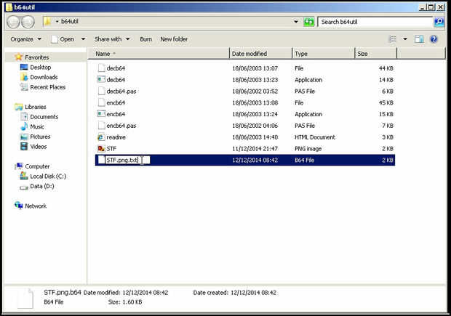The width and height of the screenshot is (451, 316).
Task: Select the decb64 file of type File
Action: click(x=116, y=68)
